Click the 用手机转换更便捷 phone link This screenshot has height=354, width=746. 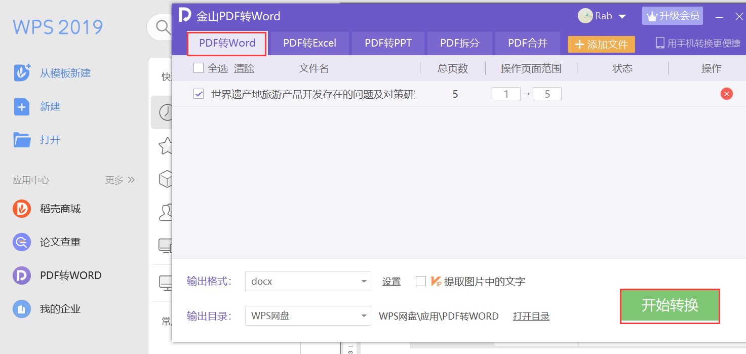tap(698, 43)
